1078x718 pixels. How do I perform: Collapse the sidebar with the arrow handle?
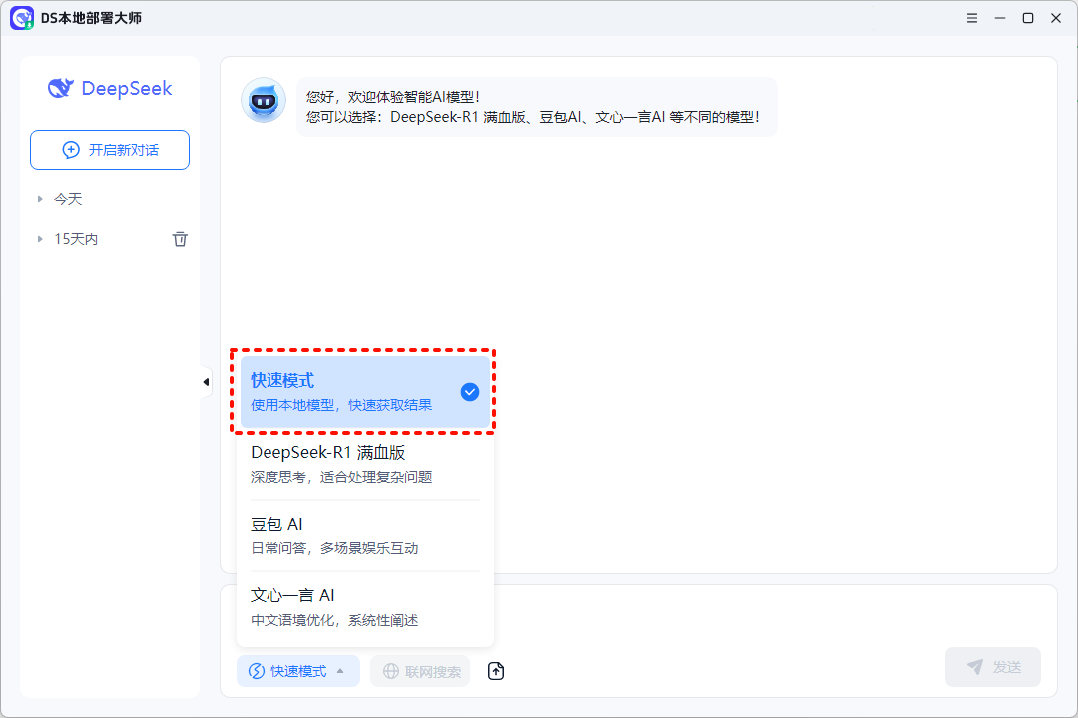click(x=206, y=382)
